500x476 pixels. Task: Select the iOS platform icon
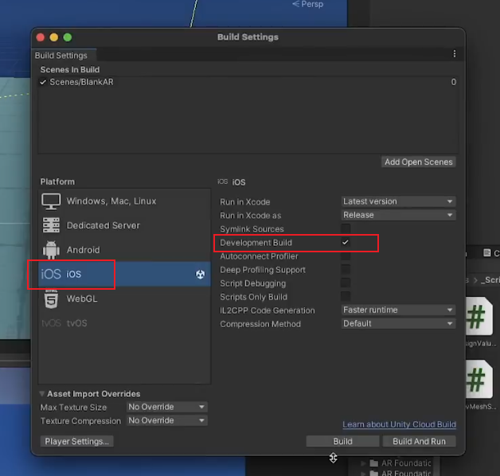point(51,275)
